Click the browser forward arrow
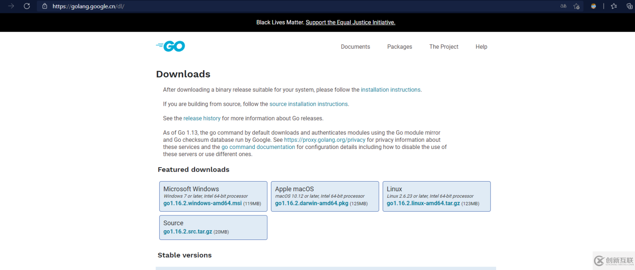 coord(11,6)
